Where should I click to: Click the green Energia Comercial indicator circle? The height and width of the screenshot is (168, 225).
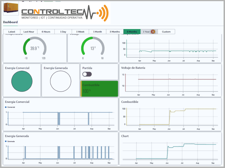[x=22, y=81]
